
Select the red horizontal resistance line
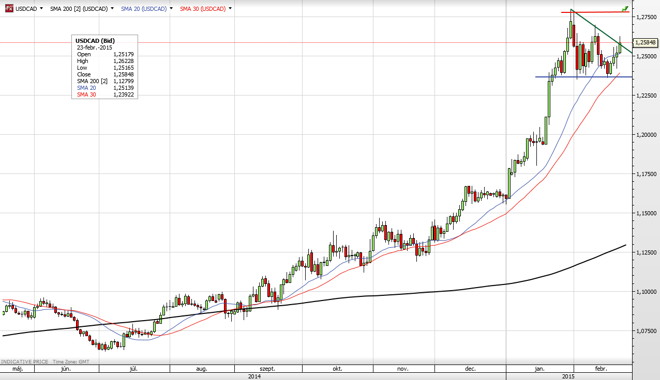(595, 12)
